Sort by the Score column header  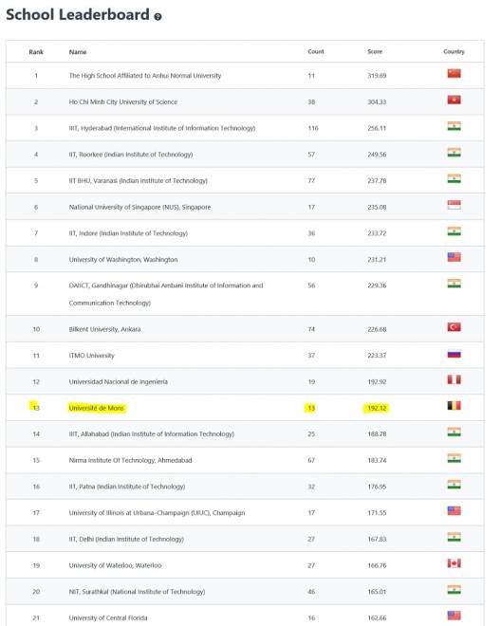point(375,51)
